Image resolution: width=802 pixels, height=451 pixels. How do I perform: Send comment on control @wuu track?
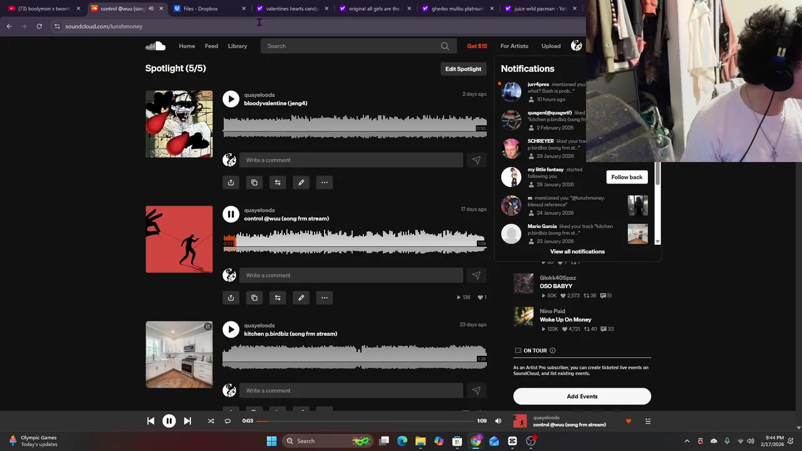click(476, 276)
